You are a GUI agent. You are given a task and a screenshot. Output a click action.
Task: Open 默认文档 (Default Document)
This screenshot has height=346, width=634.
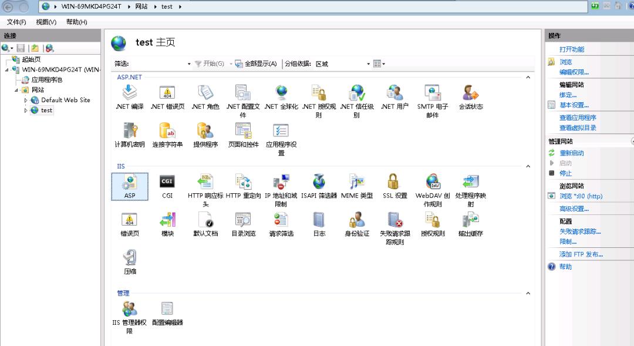coord(205,223)
